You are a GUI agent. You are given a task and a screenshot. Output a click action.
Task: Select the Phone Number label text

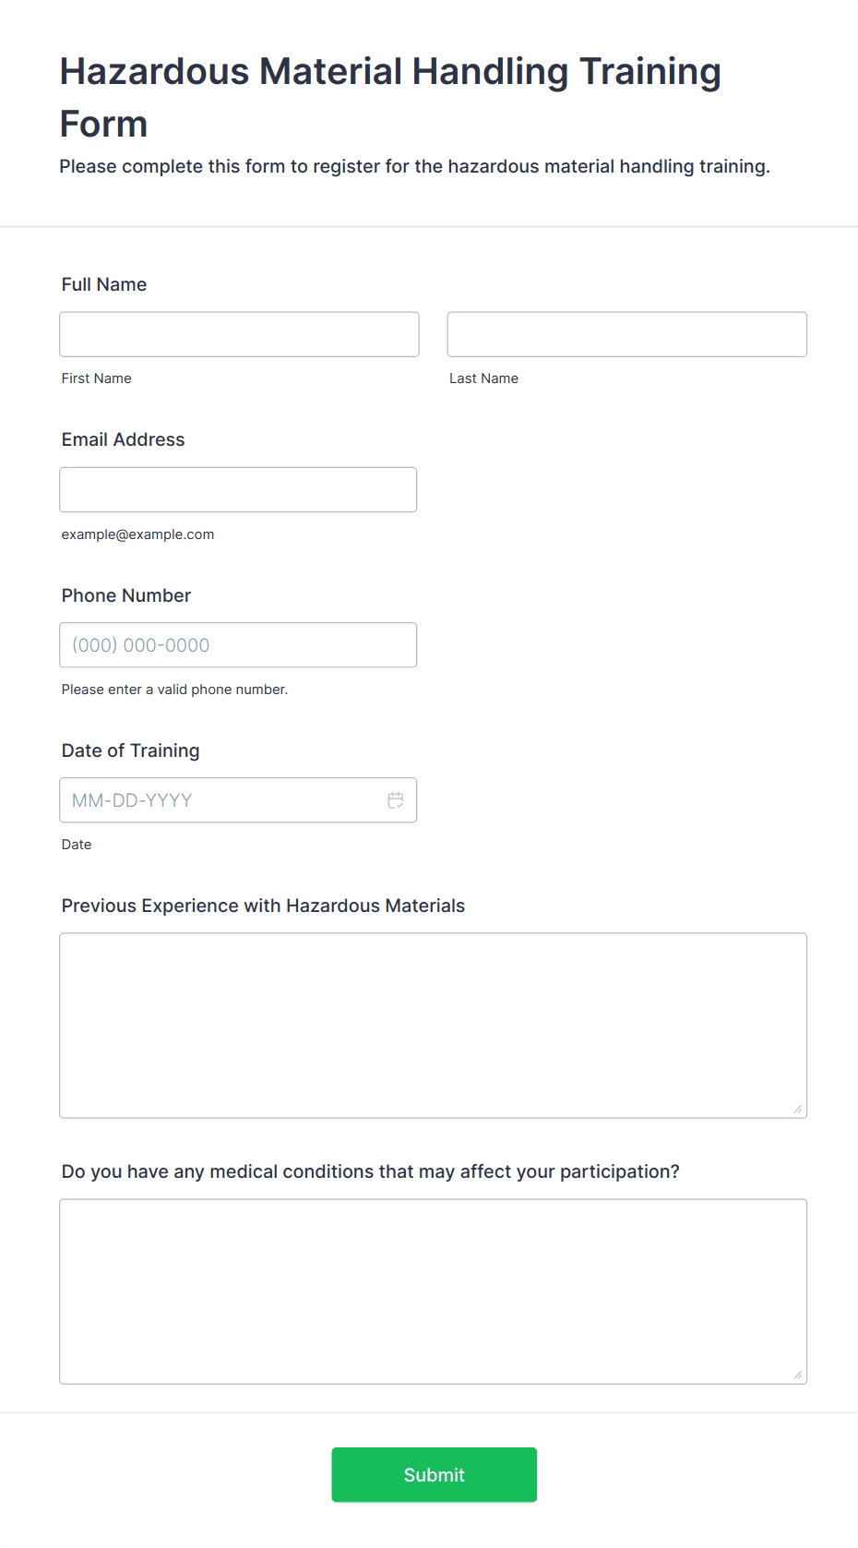[x=126, y=595]
